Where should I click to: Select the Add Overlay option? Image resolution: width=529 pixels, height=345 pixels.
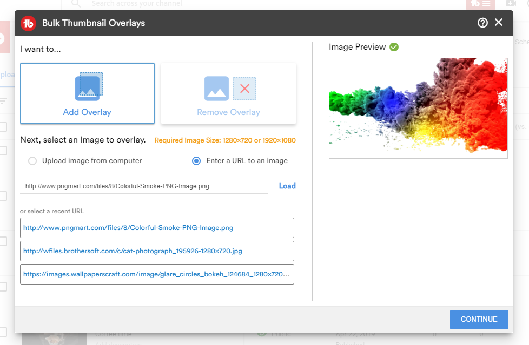(87, 93)
